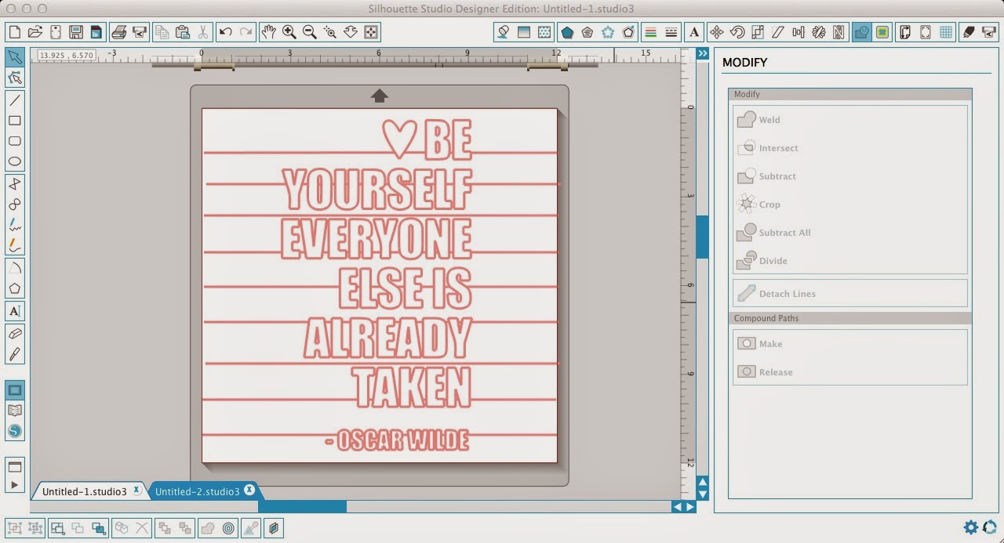Open the Cut Settings blade icon
The width and height of the screenshot is (1004, 543).
coord(969,32)
